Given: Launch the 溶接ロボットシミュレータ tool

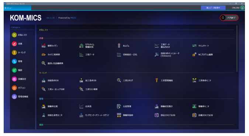Looking at the screenshot, I should (x=167, y=55).
